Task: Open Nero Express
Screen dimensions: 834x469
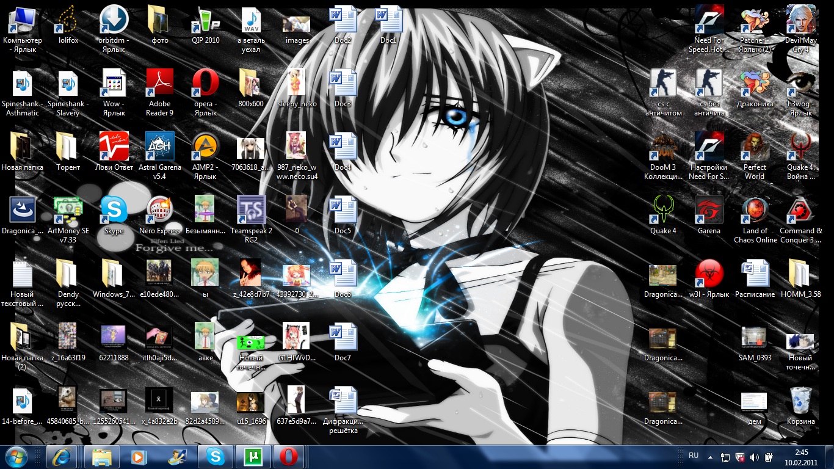Action: point(159,210)
